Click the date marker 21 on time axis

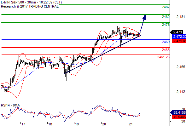coord(131,124)
